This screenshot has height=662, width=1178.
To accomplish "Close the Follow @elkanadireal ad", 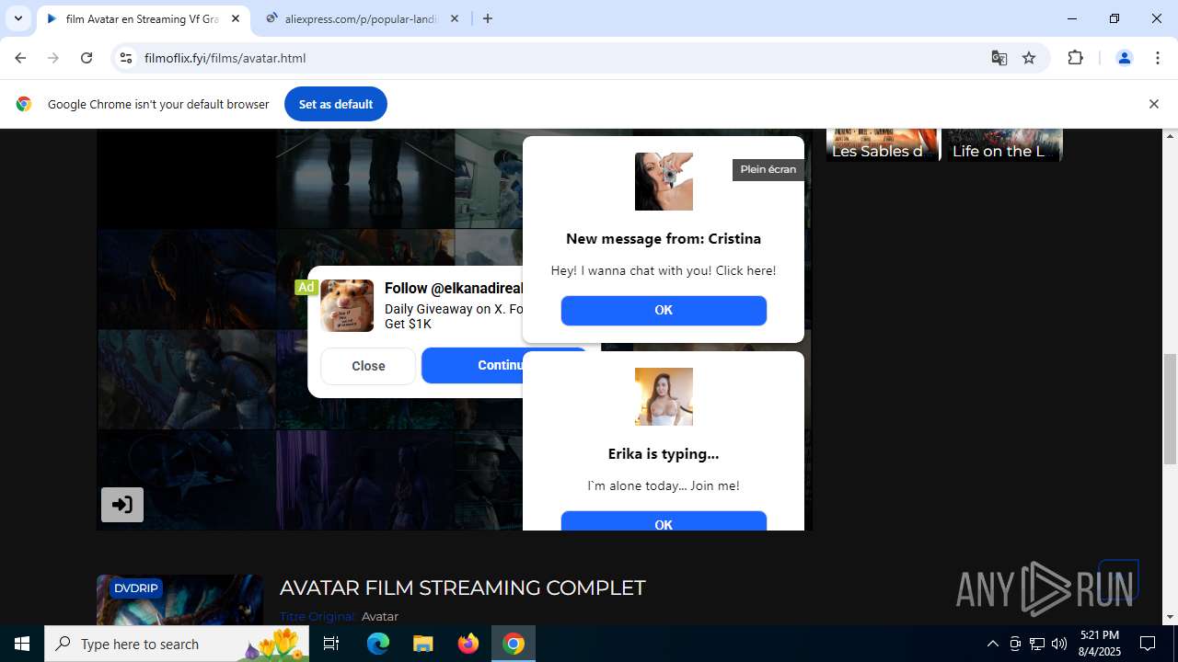I will pyautogui.click(x=368, y=366).
